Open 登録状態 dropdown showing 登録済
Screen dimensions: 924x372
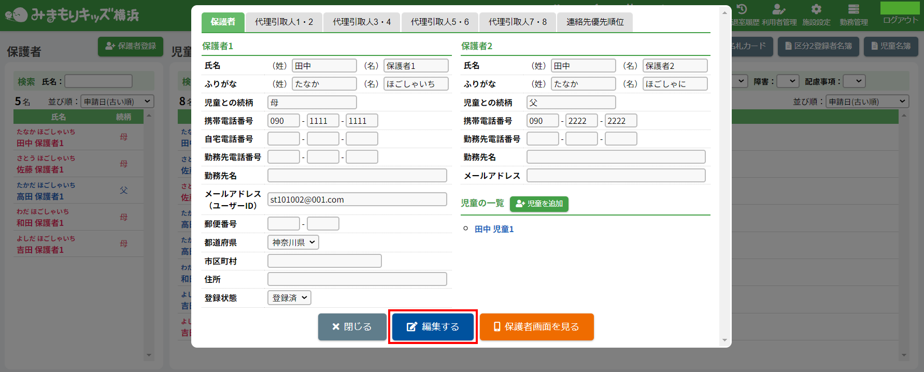289,298
